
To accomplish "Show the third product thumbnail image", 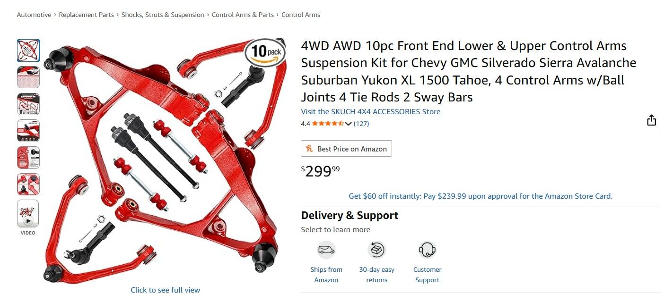I will [28, 104].
